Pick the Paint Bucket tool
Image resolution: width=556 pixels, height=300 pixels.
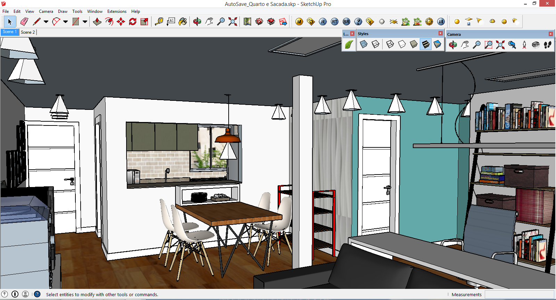pyautogui.click(x=183, y=22)
